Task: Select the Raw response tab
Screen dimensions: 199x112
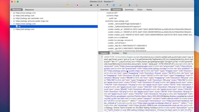Action: coord(125,53)
